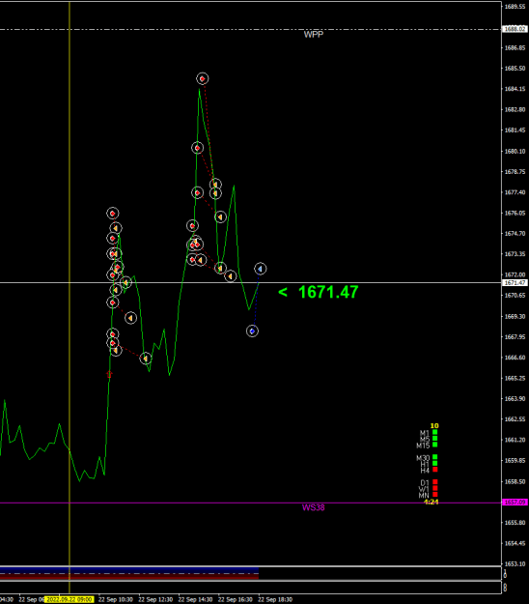Select the small red arrow near 1665.25 level
The image size is (529, 604).
pyautogui.click(x=109, y=374)
